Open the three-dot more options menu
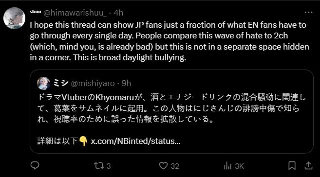 [308, 13]
